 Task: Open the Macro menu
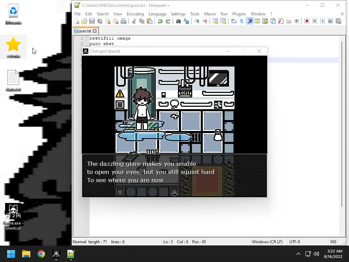(210, 14)
